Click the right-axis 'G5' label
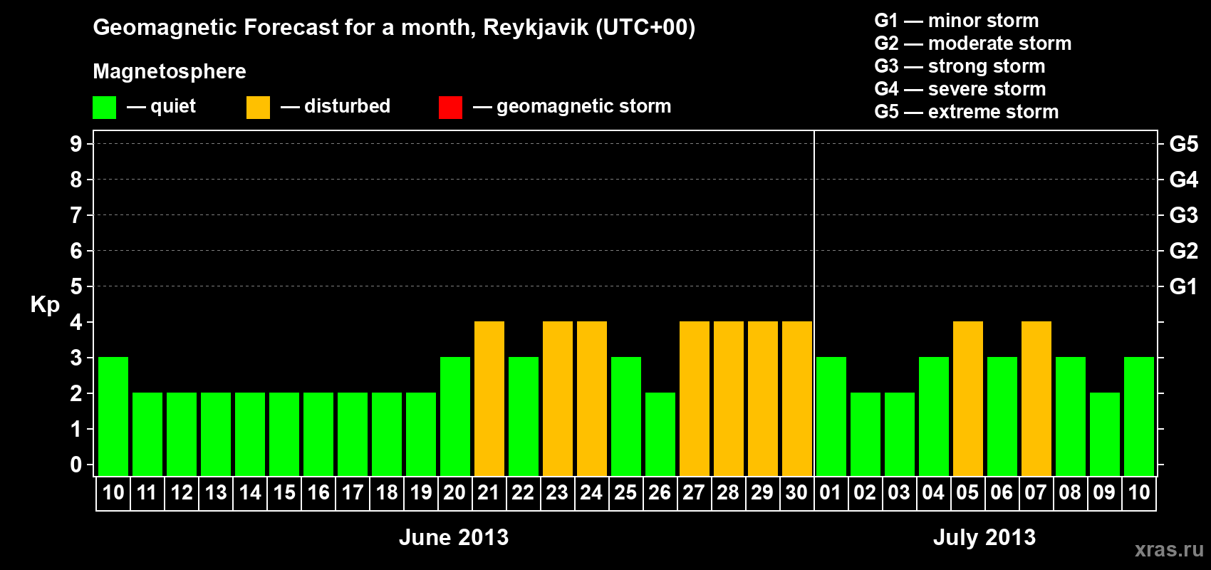1211x570 pixels. [1184, 144]
